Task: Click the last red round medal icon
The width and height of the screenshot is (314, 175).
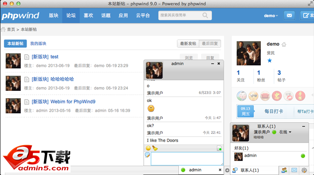Action: click(x=300, y=96)
